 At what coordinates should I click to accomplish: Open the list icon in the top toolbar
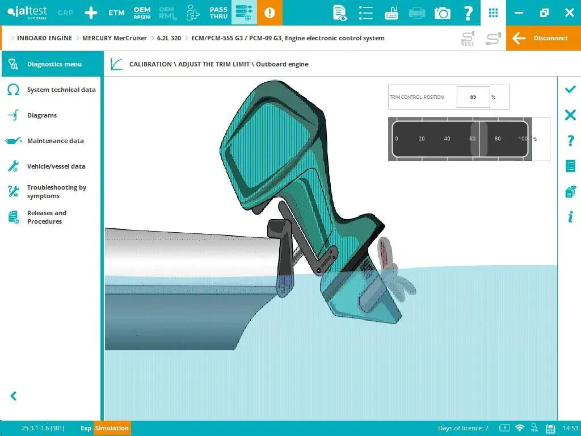point(366,12)
